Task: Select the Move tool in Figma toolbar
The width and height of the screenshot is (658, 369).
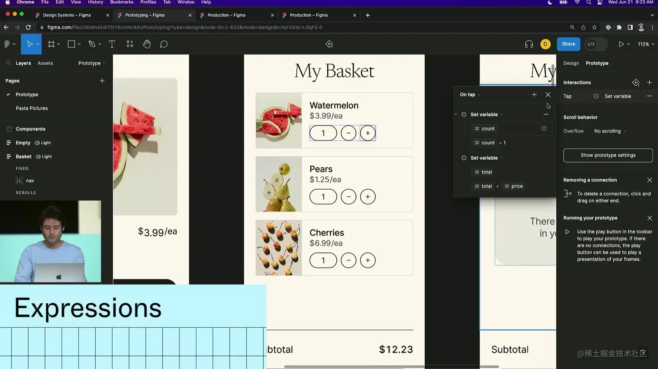Action: click(x=30, y=44)
